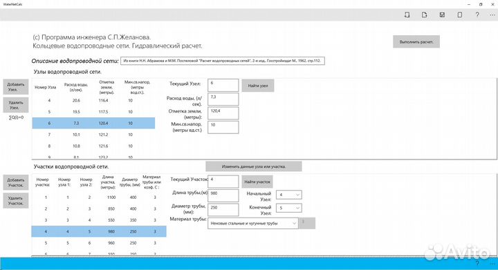Click the blank page new-document icon

459,15
